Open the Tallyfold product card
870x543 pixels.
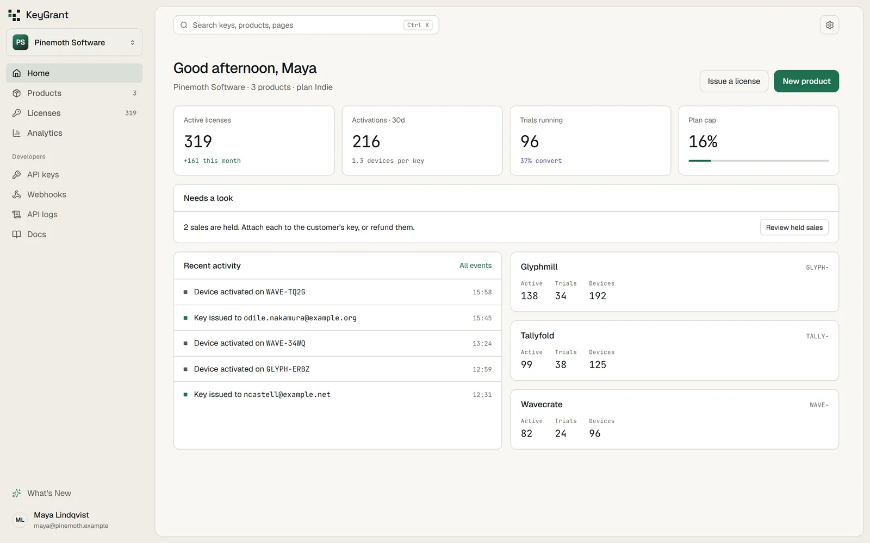point(674,351)
